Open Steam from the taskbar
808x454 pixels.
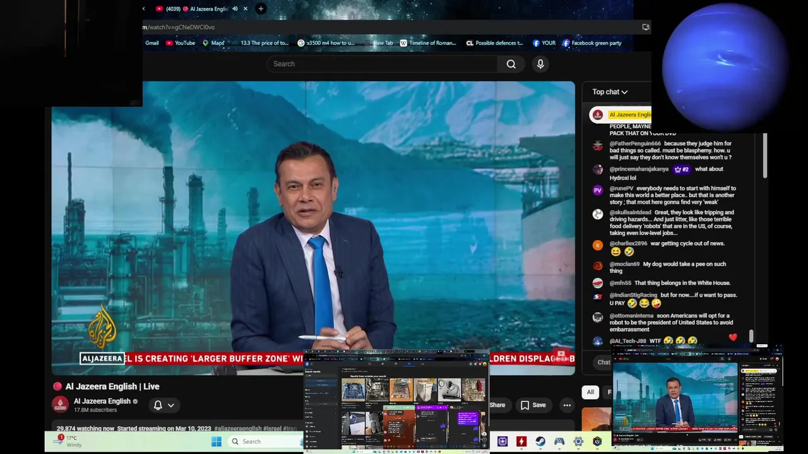coord(540,441)
